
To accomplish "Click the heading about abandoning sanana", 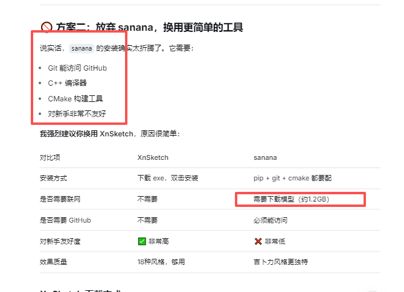I will [x=149, y=27].
